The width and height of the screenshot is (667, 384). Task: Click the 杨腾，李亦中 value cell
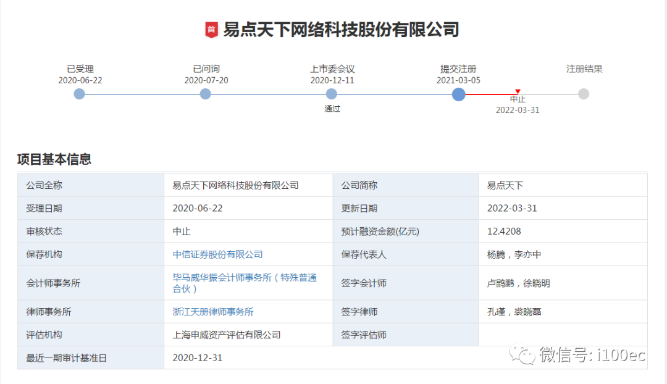[x=563, y=254]
